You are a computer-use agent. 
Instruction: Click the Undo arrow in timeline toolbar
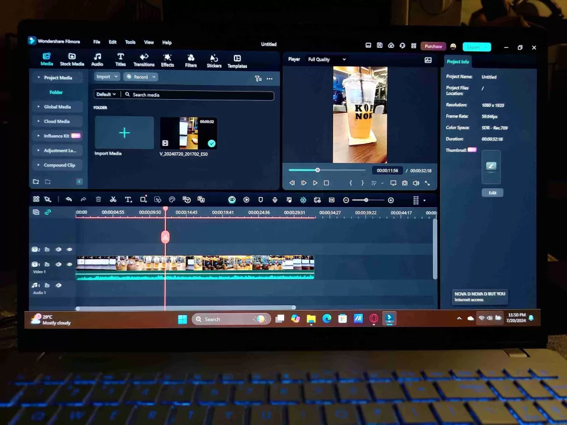tap(69, 199)
